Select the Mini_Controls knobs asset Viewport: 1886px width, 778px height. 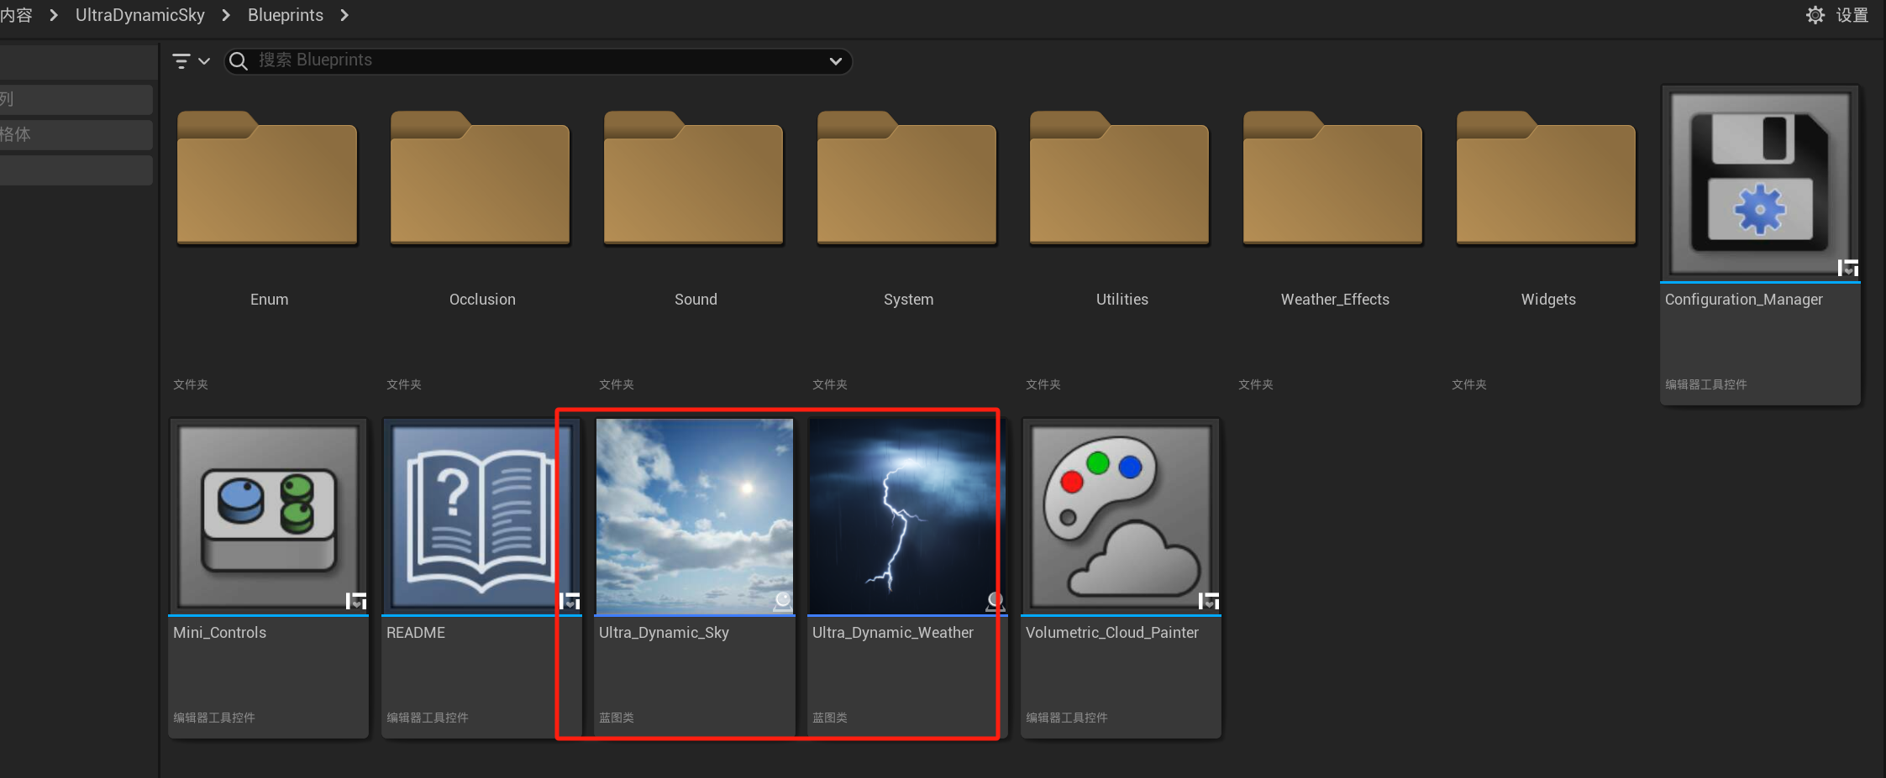click(x=269, y=516)
